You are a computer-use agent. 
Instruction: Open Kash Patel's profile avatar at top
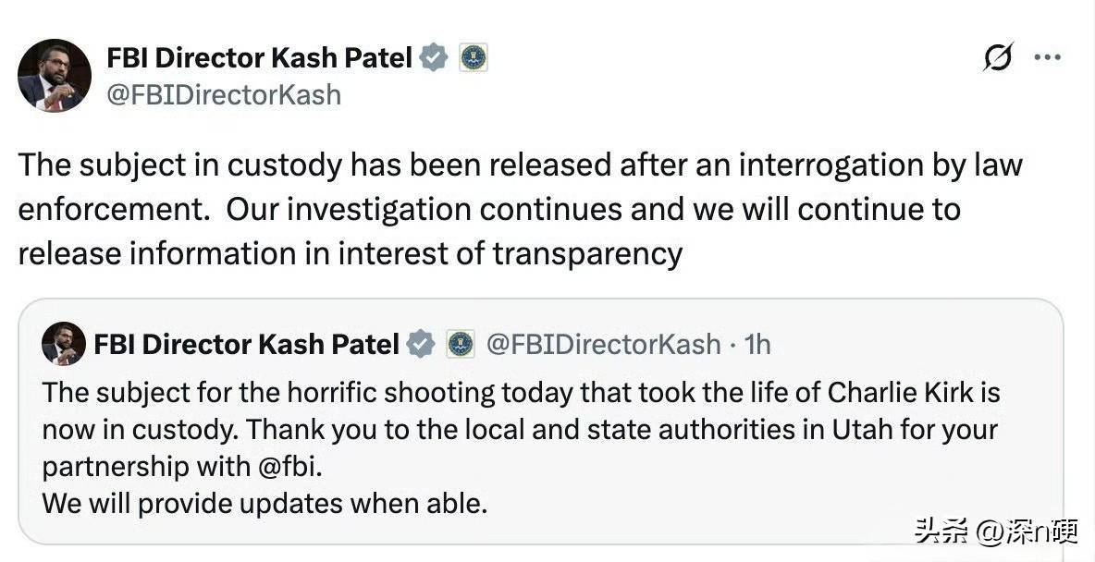[x=55, y=76]
